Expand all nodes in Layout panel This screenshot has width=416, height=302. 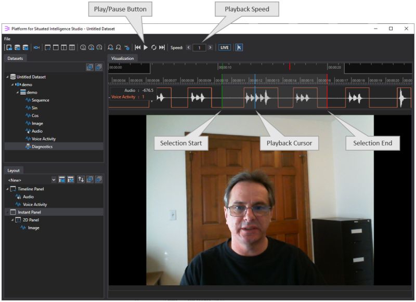click(89, 179)
